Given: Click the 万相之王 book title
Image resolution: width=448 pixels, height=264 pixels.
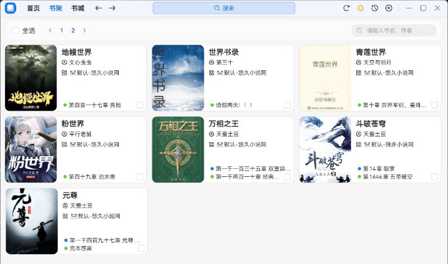Looking at the screenshot, I should click(223, 124).
